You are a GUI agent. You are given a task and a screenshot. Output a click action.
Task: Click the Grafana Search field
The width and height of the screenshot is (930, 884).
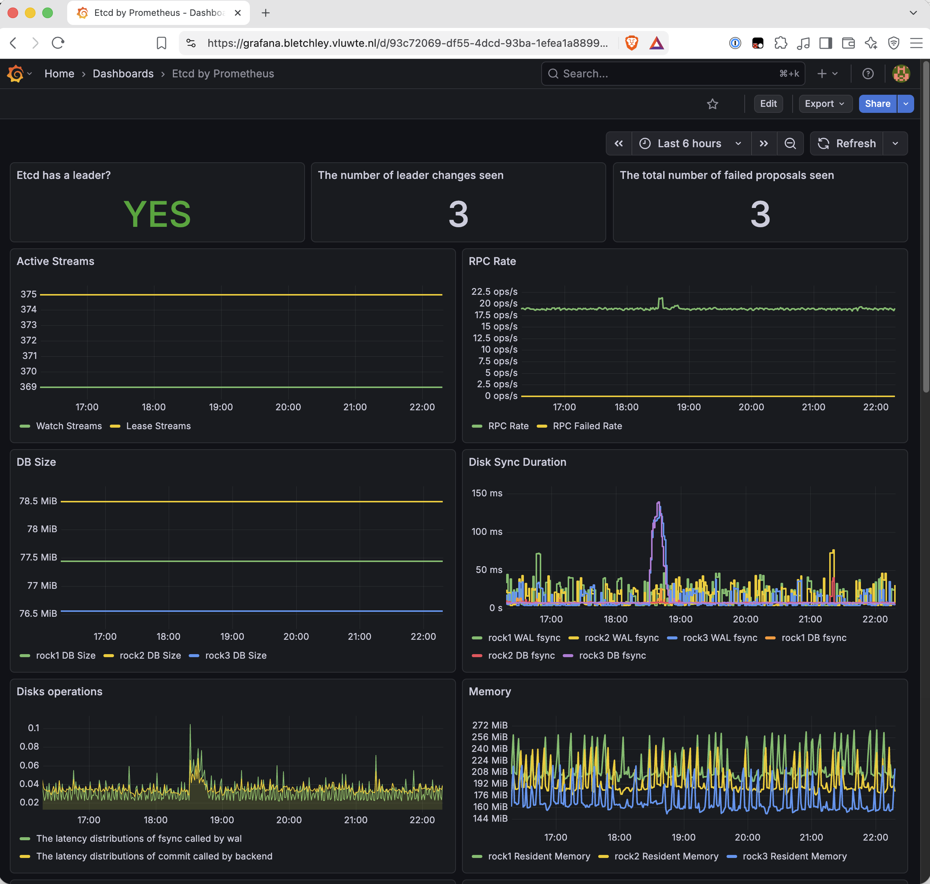(x=673, y=74)
